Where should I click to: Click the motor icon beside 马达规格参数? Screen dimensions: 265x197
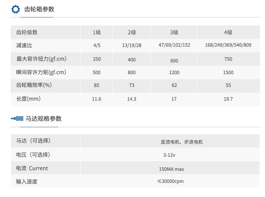click(17, 118)
